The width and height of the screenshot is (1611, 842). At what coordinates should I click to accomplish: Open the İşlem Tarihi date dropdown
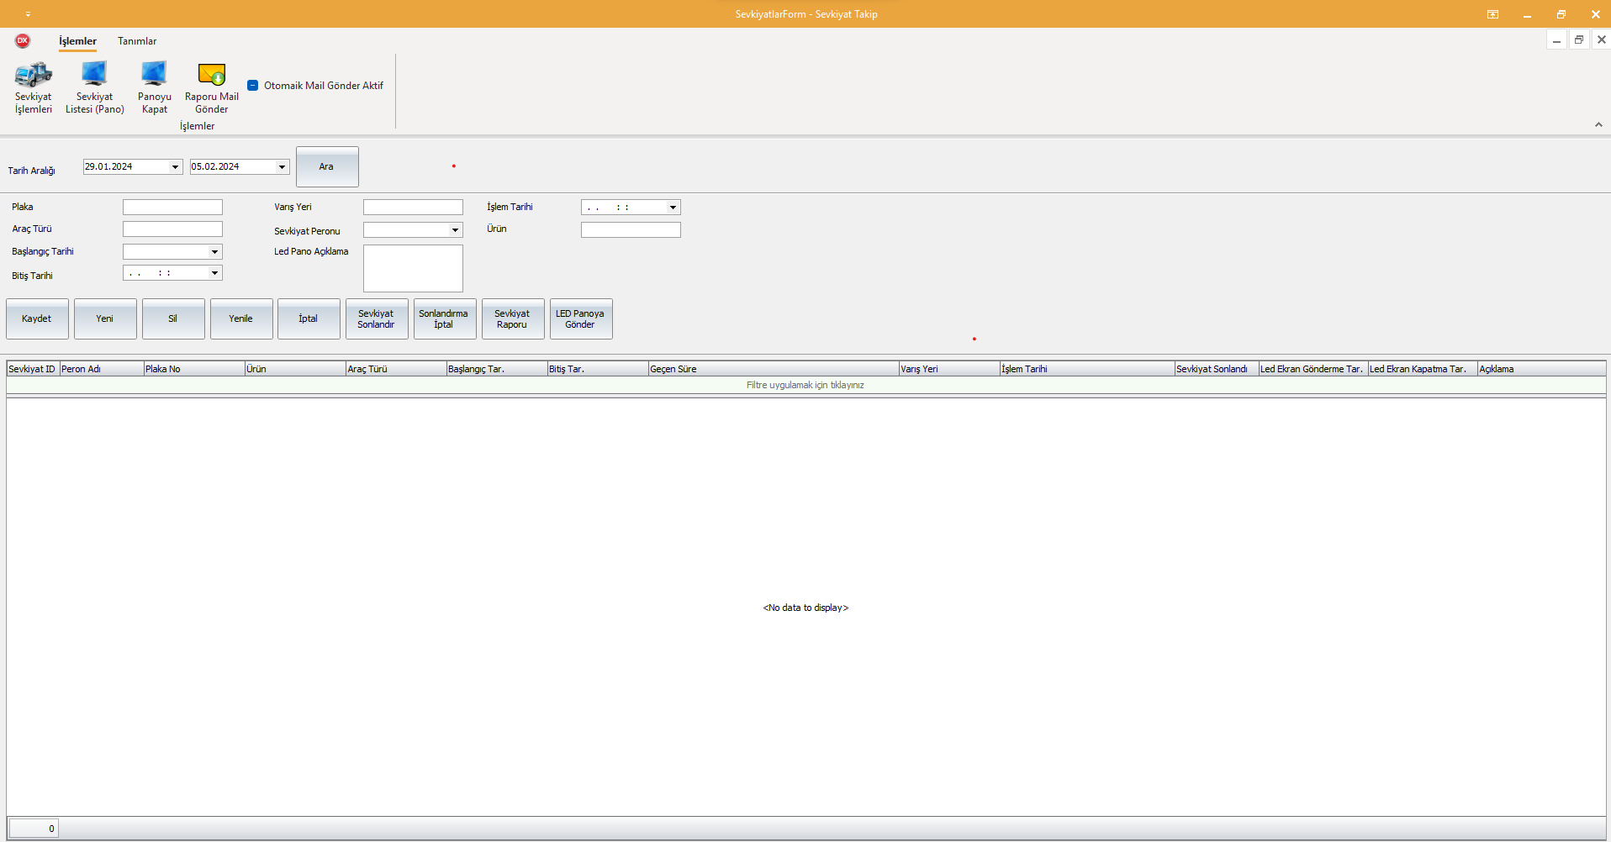pyautogui.click(x=673, y=208)
